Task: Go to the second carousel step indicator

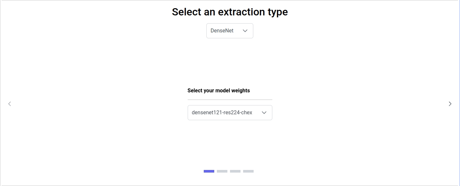Action: tap(222, 171)
